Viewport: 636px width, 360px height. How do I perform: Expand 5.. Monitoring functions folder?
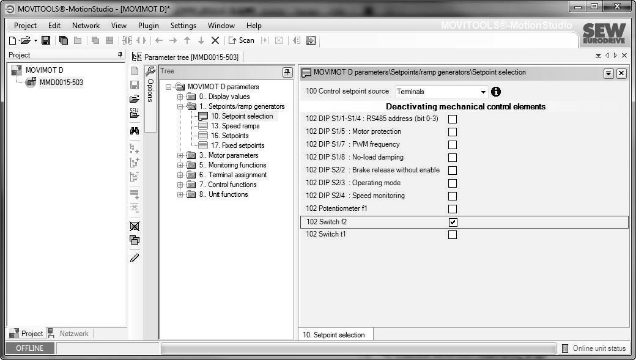tap(180, 165)
